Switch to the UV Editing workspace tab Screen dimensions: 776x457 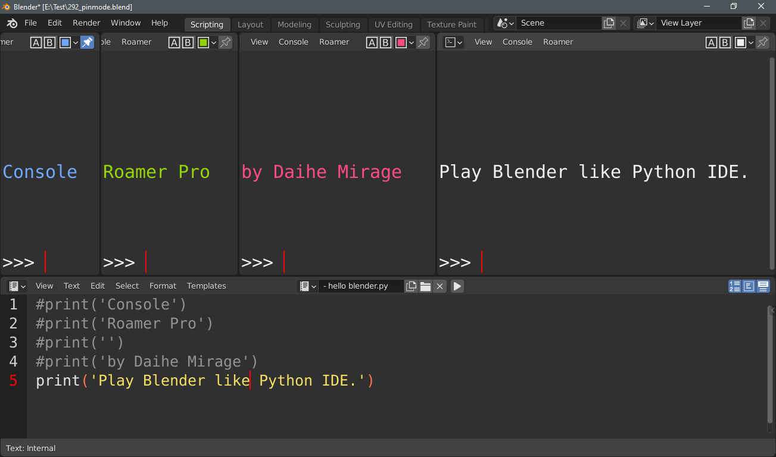coord(394,24)
